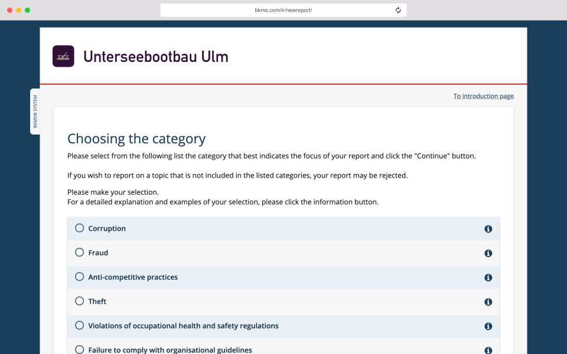Click the Theft category row label
This screenshot has height=354, width=567.
pyautogui.click(x=97, y=301)
